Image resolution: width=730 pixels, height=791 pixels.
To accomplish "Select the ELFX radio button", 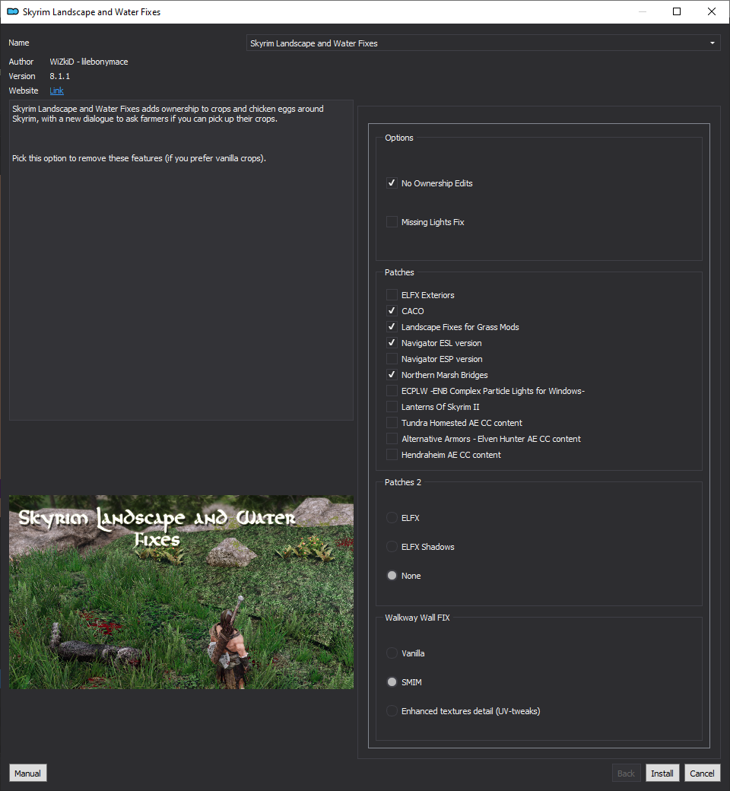I will (392, 518).
